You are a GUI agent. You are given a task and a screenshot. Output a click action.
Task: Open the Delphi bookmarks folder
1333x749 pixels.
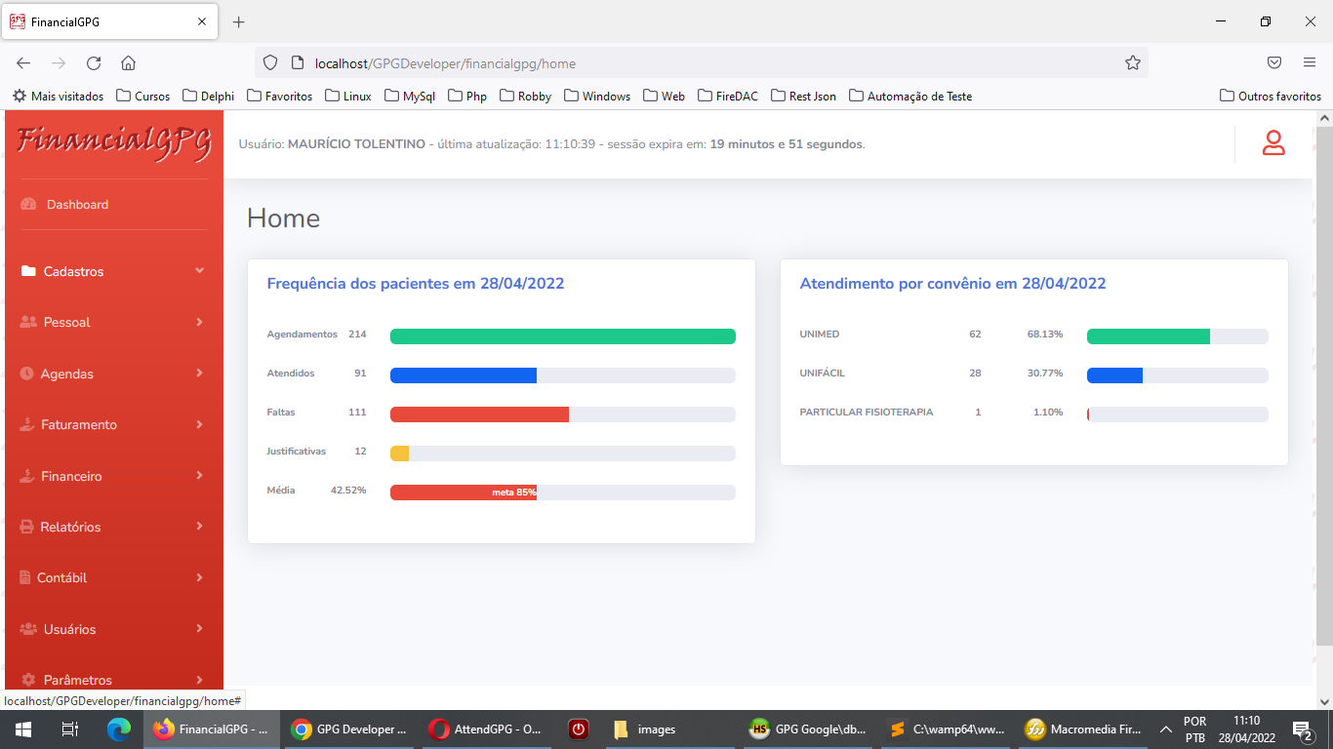pyautogui.click(x=208, y=97)
